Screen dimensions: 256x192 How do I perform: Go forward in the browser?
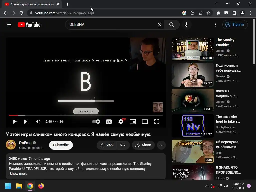(13, 13)
